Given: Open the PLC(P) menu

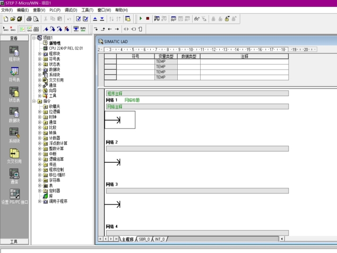Looking at the screenshot, I should tap(55, 10).
